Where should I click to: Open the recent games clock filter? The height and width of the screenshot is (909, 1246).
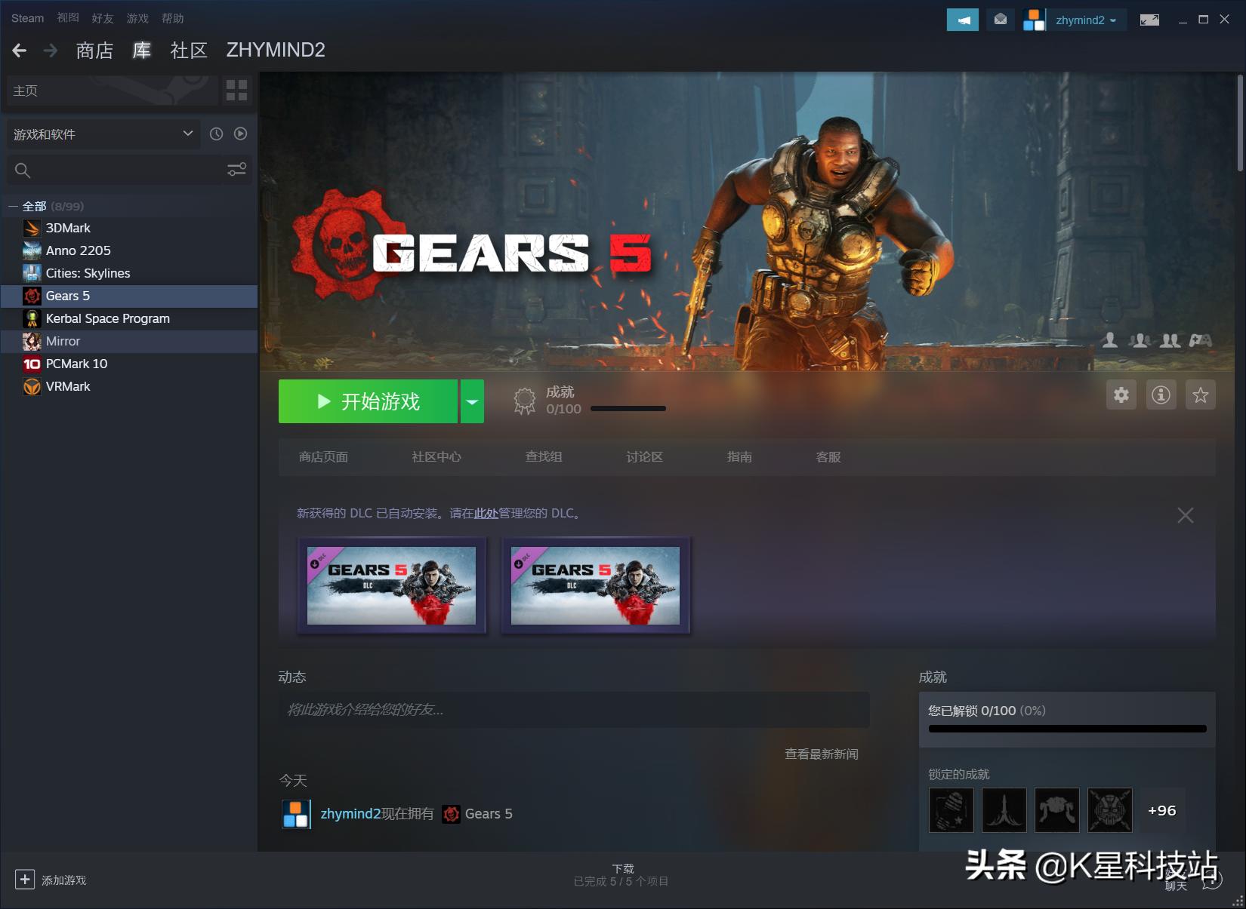point(216,134)
